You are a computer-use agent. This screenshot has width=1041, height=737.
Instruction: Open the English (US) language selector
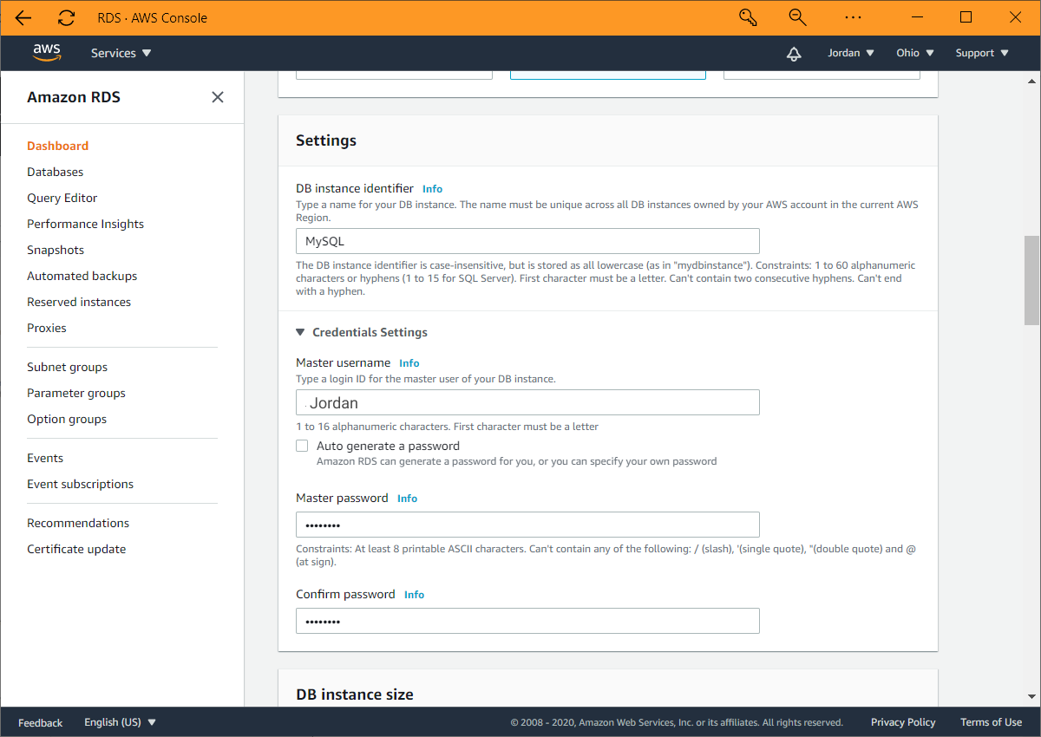(x=120, y=722)
